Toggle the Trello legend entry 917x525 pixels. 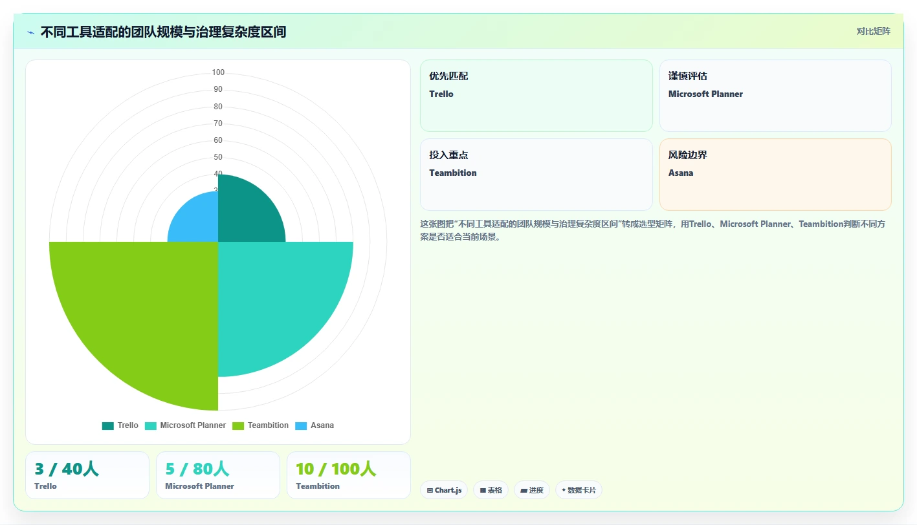(120, 425)
